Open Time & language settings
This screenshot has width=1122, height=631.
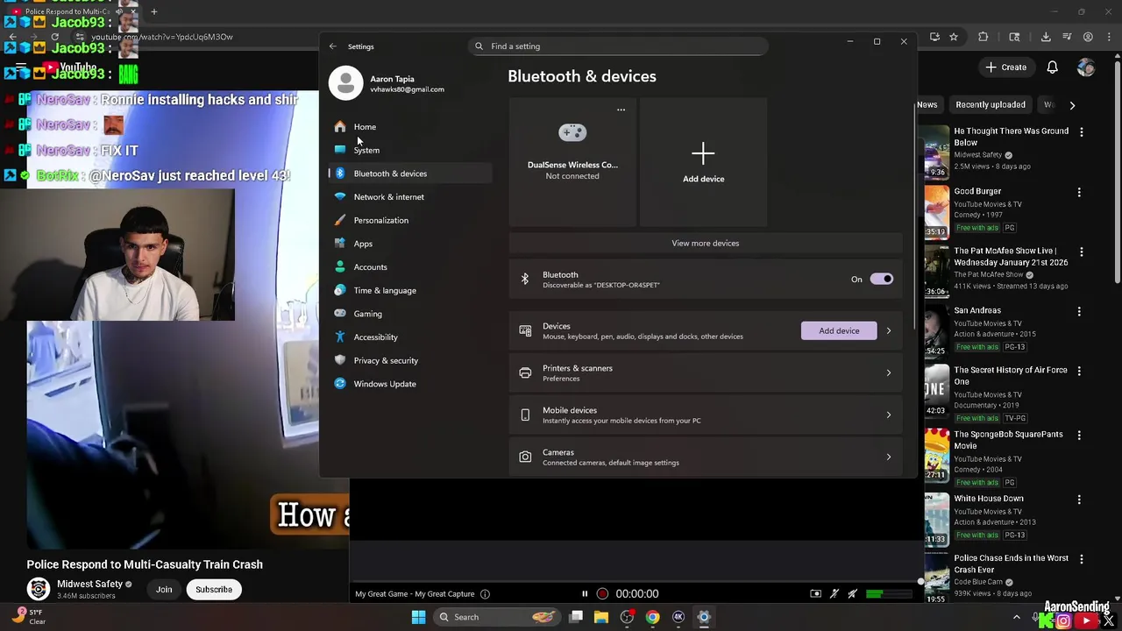(385, 290)
